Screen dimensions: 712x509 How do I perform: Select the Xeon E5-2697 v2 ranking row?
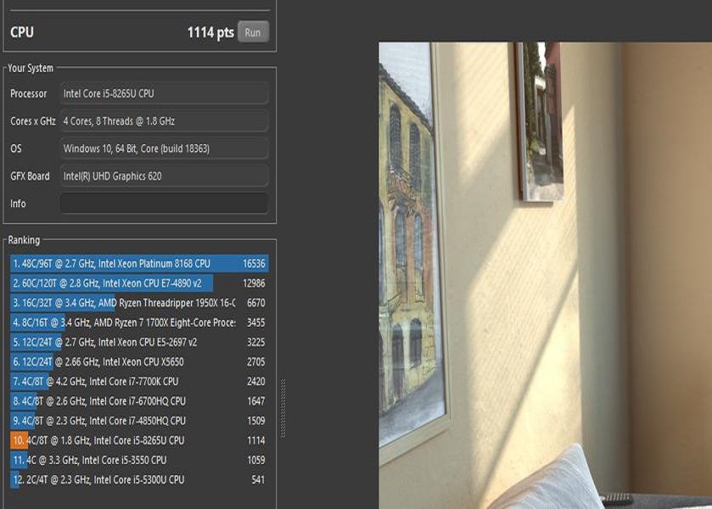coord(139,342)
